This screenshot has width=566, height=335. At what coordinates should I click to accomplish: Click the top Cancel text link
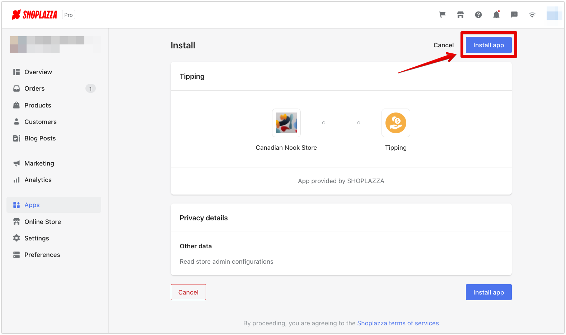click(x=444, y=45)
